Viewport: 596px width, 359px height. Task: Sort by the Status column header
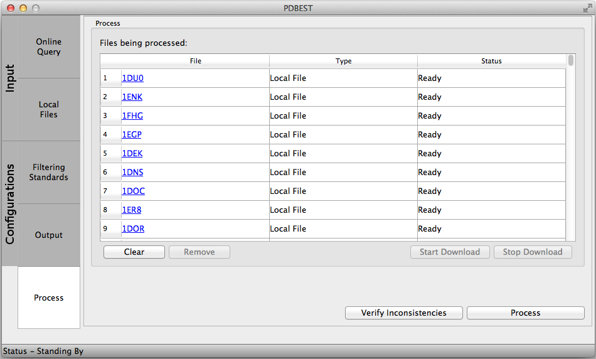click(491, 61)
